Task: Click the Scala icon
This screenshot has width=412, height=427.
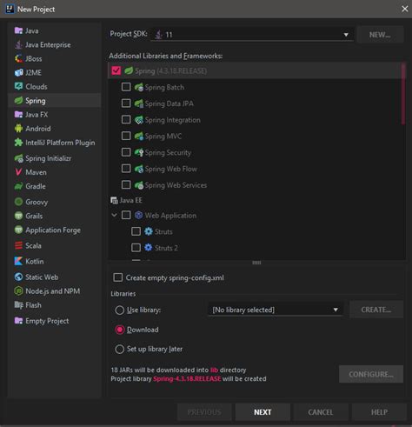Action: [18, 245]
